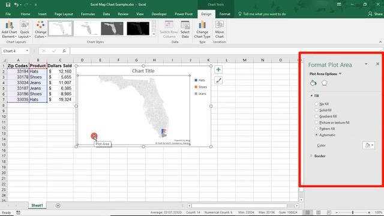Select the Effects pentagon icon
This screenshot has height=216, width=384.
click(324, 83)
